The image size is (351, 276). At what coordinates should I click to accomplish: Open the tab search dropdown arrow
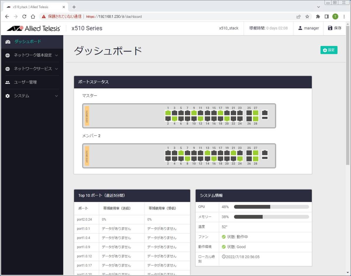point(319,7)
